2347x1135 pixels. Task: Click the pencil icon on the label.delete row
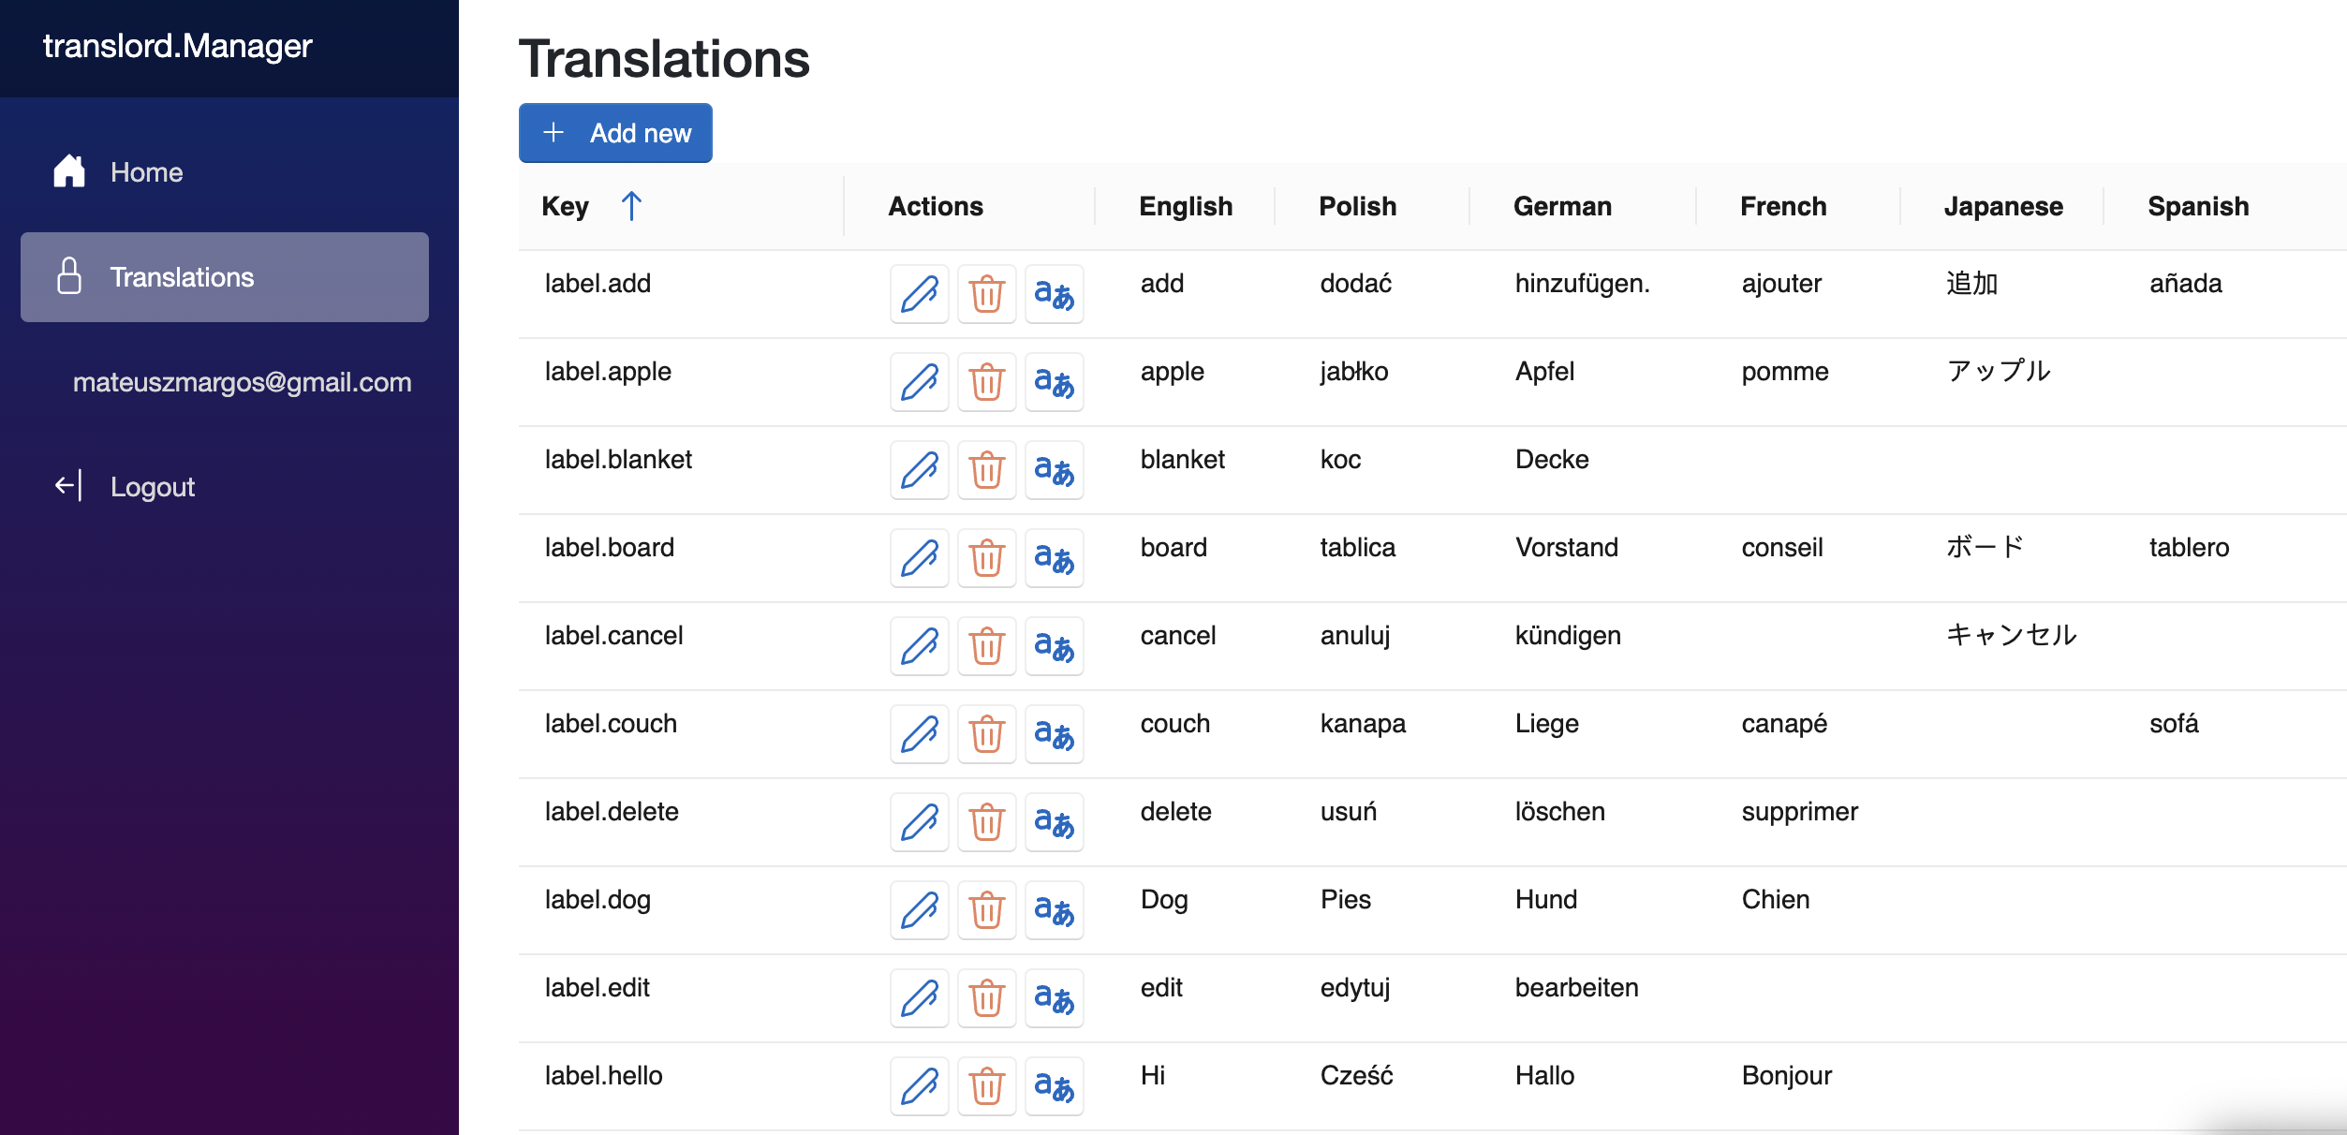click(919, 822)
